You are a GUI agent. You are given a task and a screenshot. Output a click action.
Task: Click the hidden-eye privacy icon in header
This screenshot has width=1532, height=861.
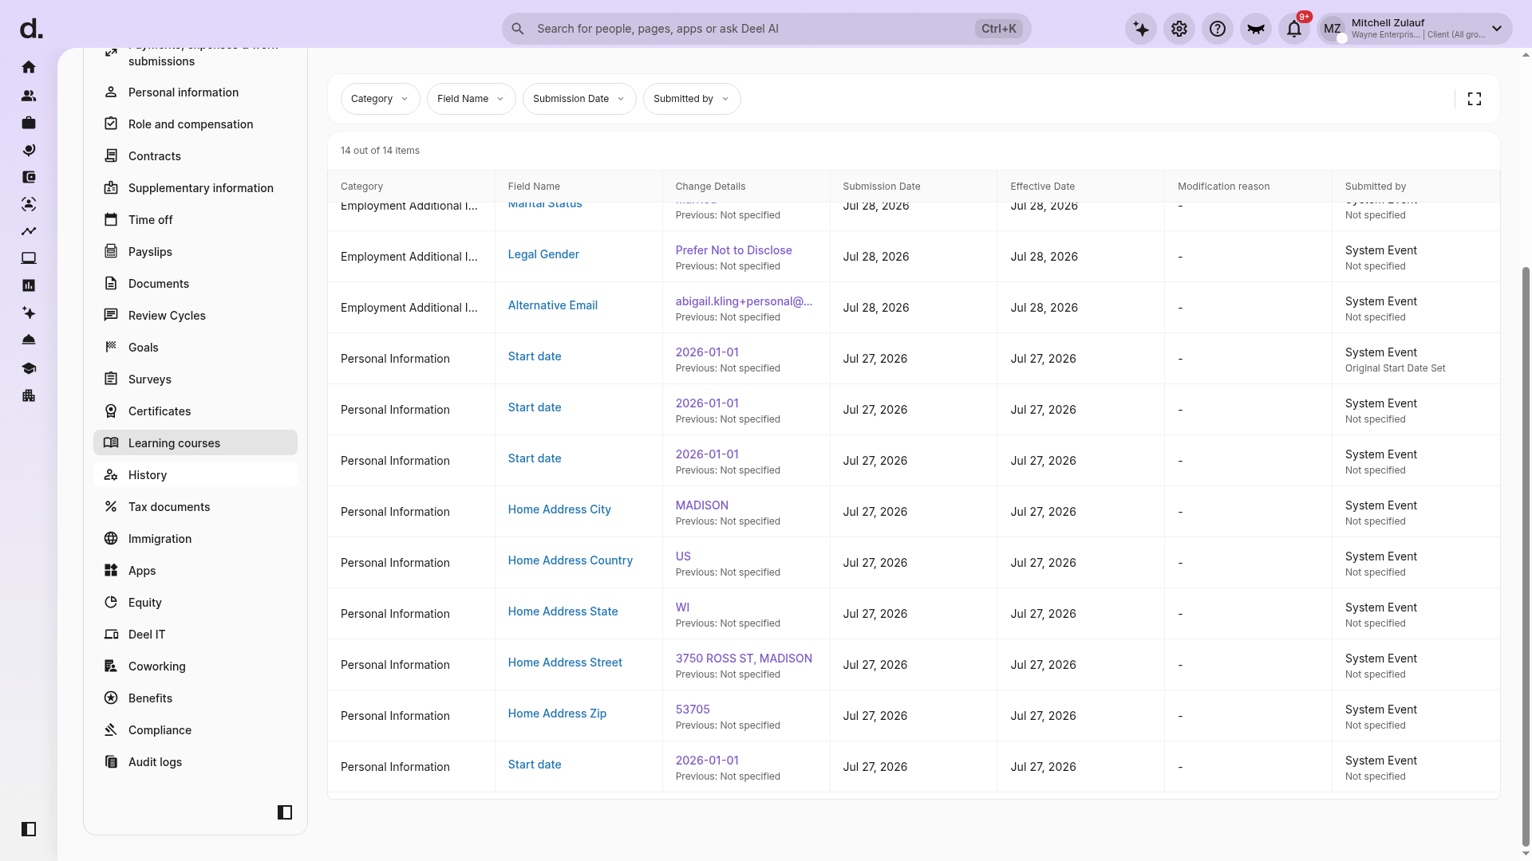[x=1256, y=29]
